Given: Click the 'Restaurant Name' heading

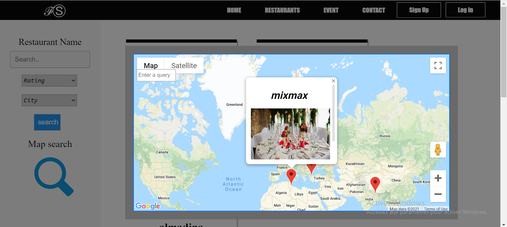Looking at the screenshot, I should [50, 42].
